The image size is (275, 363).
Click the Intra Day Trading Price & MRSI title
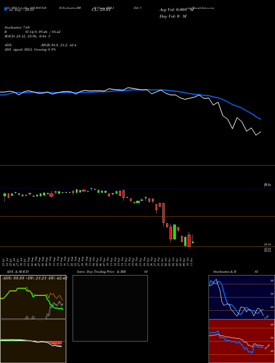[112, 272]
